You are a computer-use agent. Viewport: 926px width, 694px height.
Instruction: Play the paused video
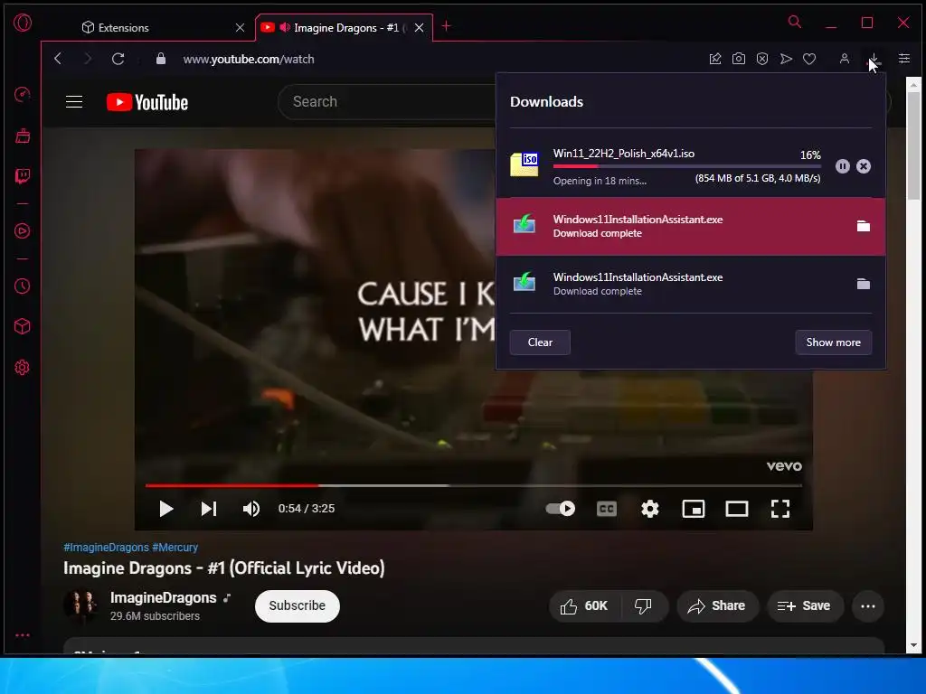tap(166, 509)
